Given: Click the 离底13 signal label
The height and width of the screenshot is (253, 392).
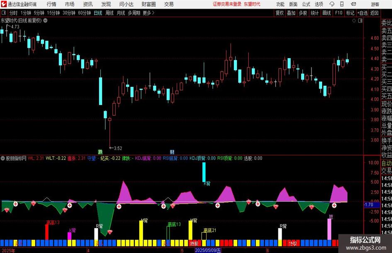Looking at the screenshot, I should (x=174, y=224).
